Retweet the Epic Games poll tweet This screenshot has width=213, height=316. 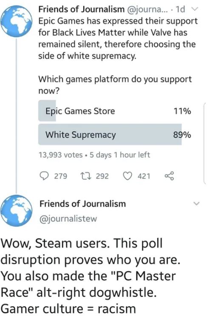(86, 176)
